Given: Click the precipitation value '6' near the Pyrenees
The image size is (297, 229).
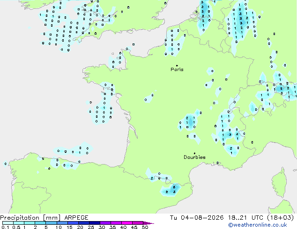Looking at the screenshot, I should pyautogui.click(x=174, y=187).
